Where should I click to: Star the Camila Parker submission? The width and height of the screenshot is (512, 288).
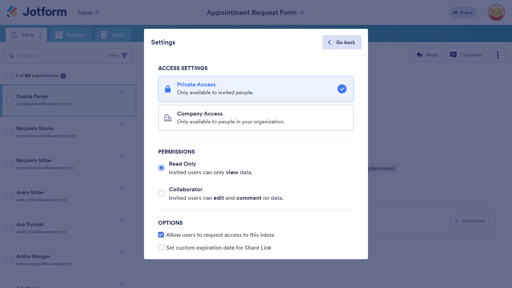tap(121, 91)
